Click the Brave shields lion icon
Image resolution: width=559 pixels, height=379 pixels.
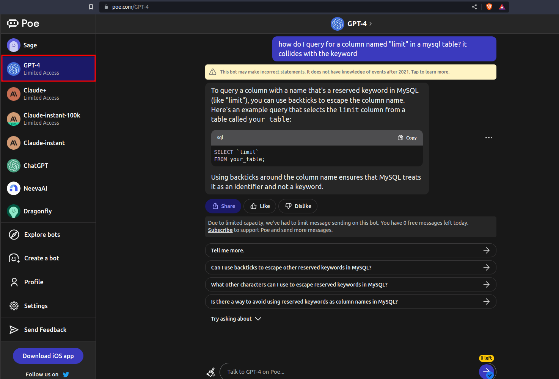click(x=489, y=7)
